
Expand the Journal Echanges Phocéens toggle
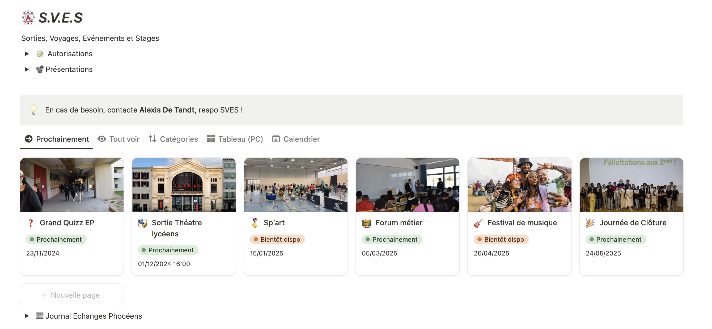tap(27, 316)
